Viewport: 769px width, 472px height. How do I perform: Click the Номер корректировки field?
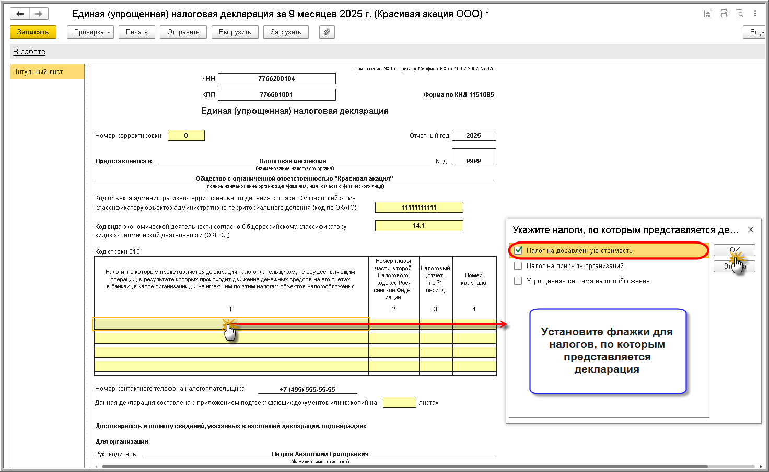click(x=186, y=136)
